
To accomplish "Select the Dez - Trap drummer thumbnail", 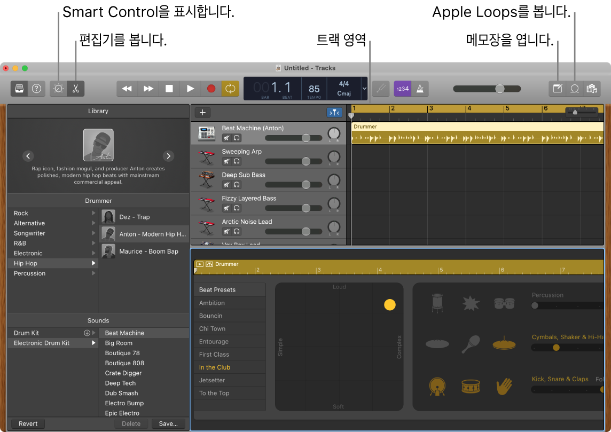I will (109, 216).
